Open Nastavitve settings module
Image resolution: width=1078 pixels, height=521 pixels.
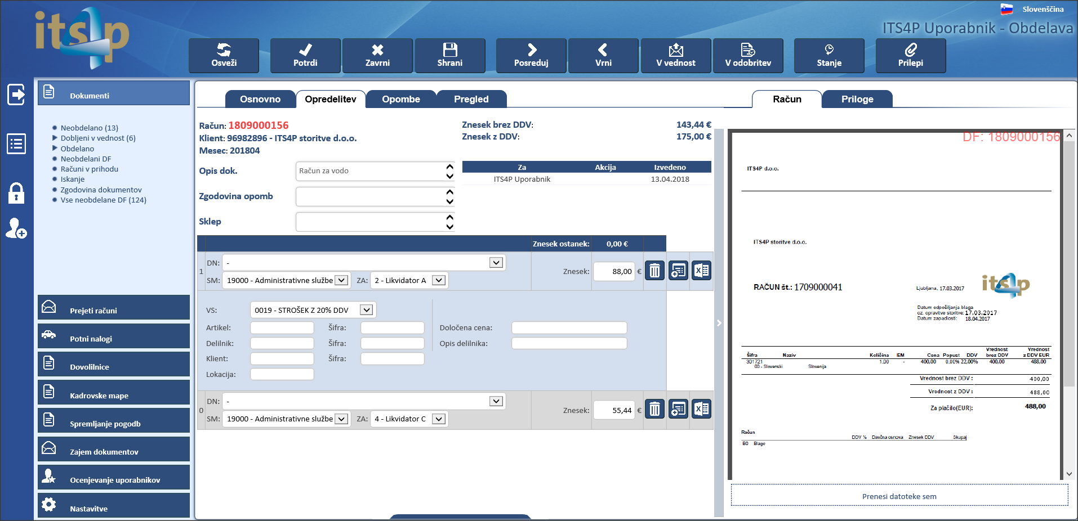pyautogui.click(x=114, y=505)
